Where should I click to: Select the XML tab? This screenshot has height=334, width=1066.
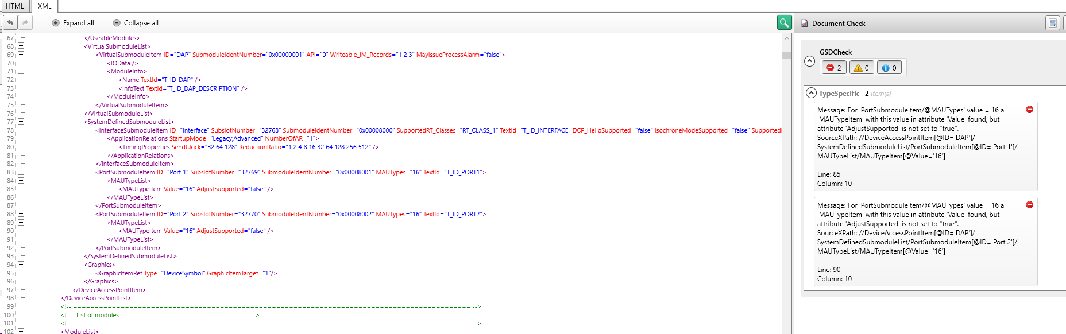click(x=45, y=6)
